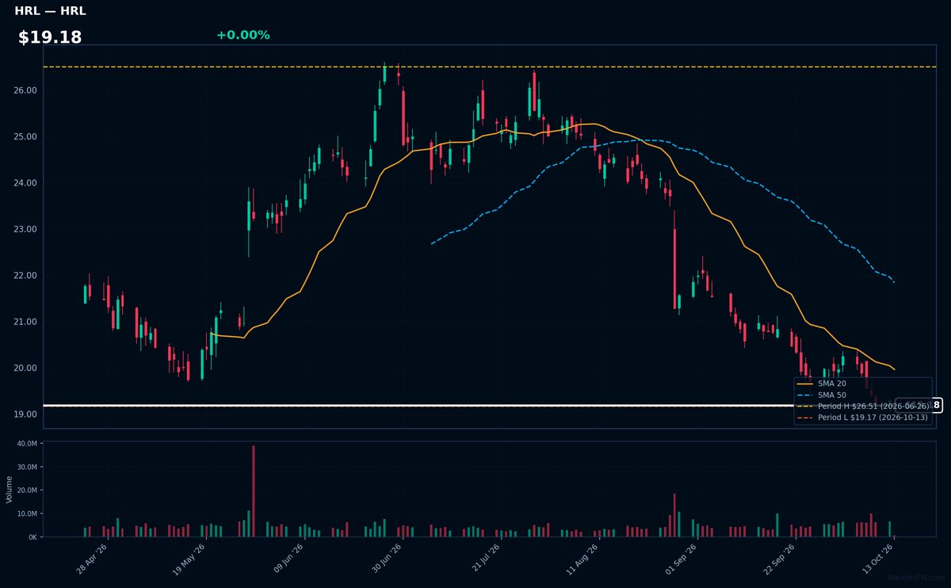Click the 22.00 price axis label
This screenshot has width=951, height=588.
pyautogui.click(x=25, y=276)
